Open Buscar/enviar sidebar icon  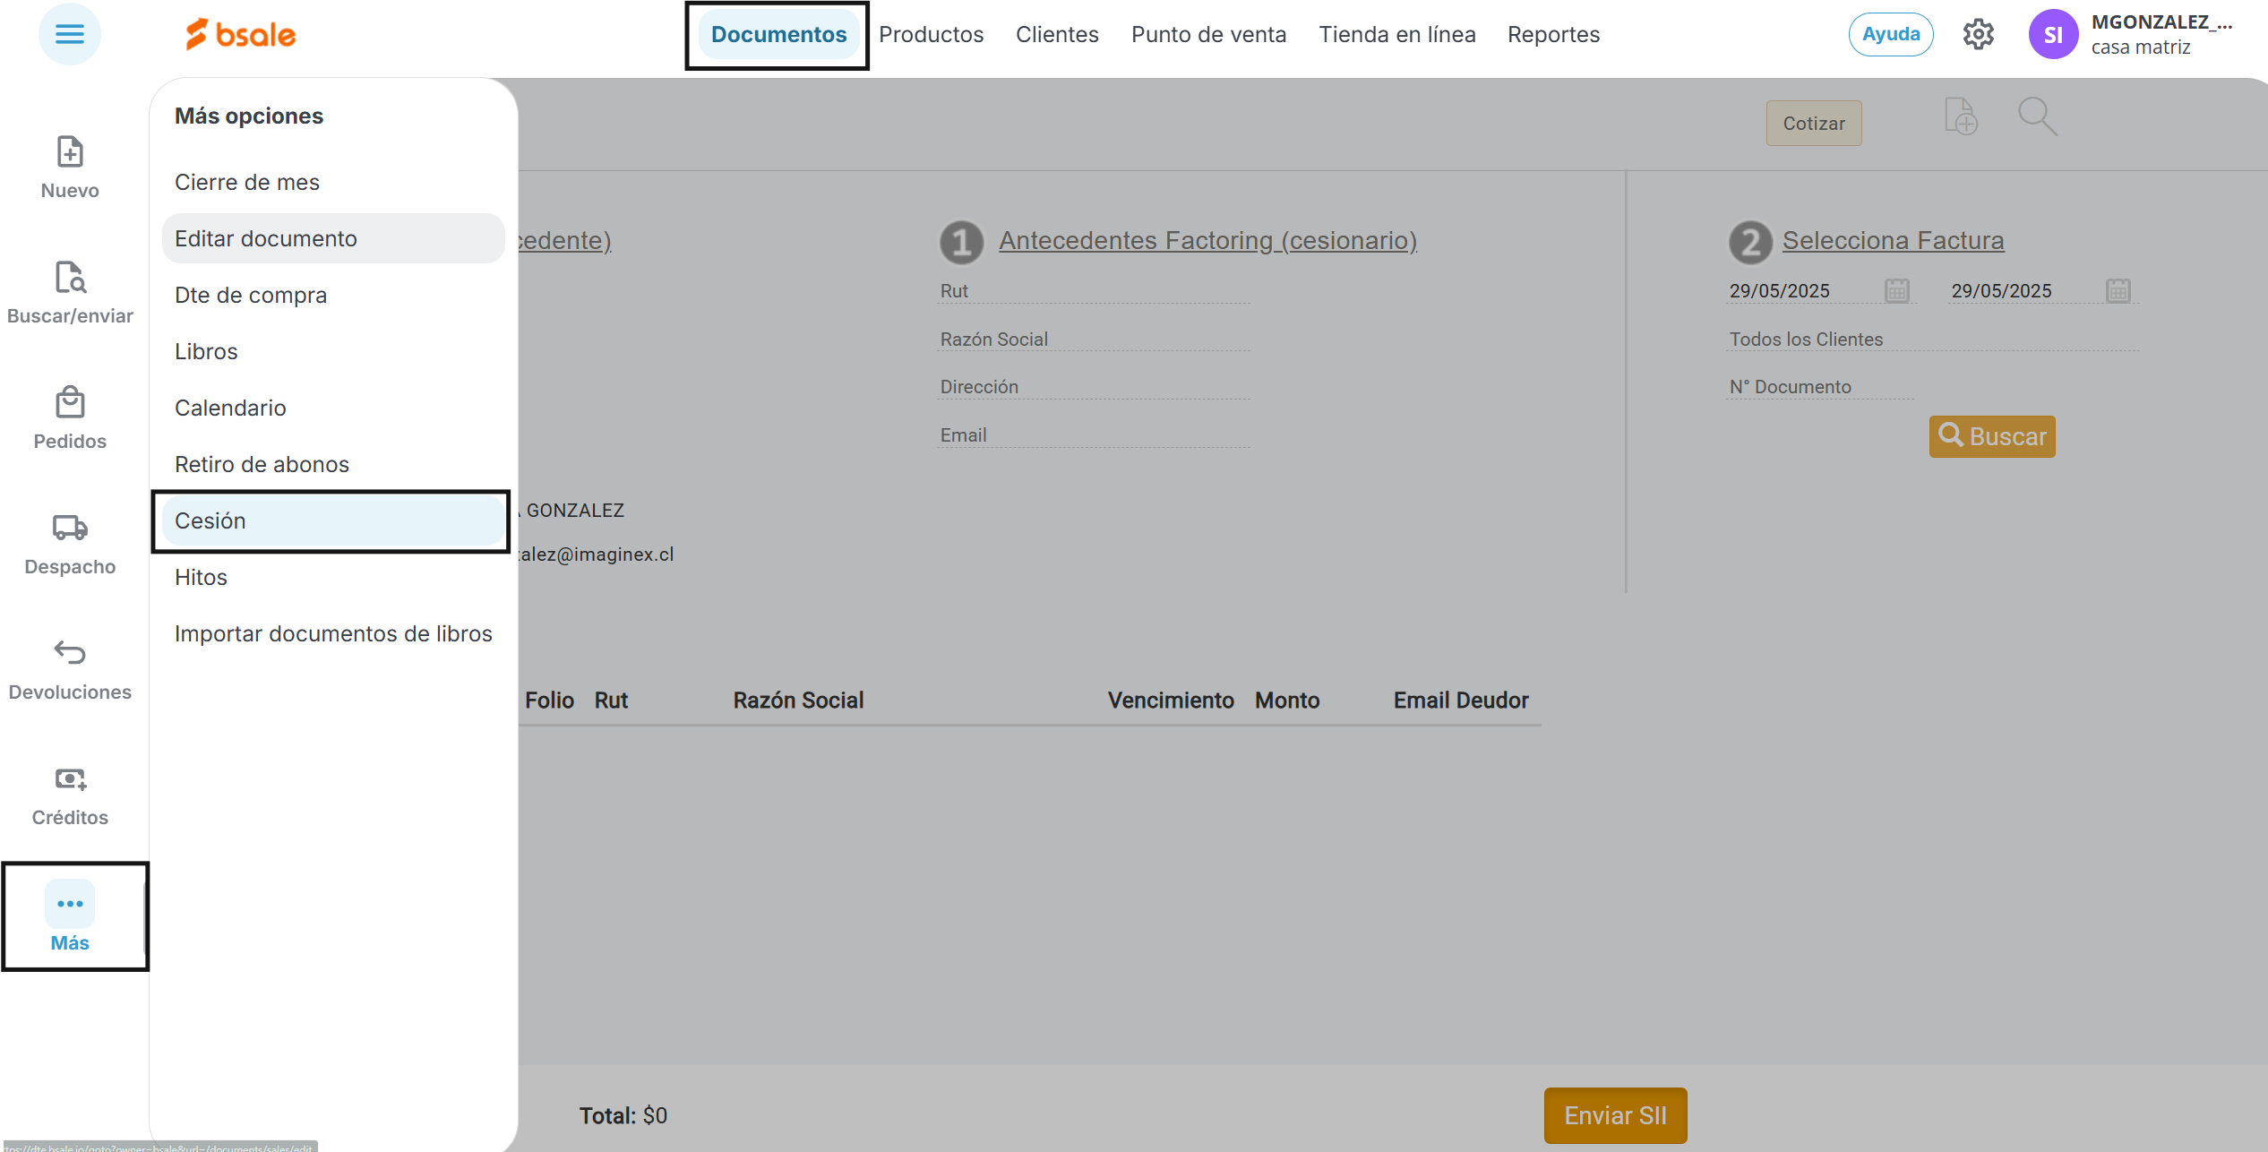tap(70, 278)
